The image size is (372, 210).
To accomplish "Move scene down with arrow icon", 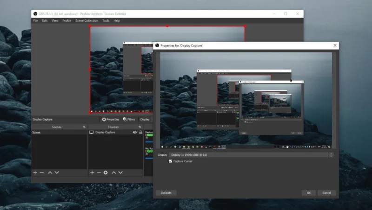I will pos(57,172).
